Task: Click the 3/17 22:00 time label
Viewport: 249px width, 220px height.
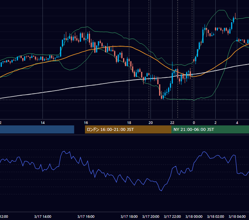Action: (172, 216)
